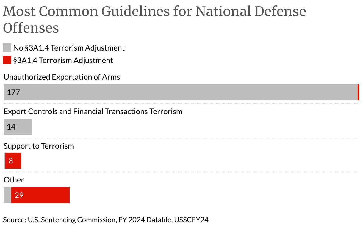The image size is (363, 227).
Task: Click the "Other" category label
Action: pos(14,180)
